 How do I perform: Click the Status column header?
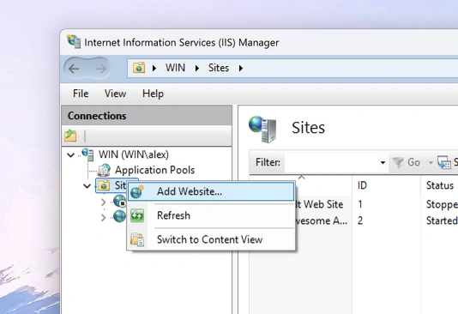[x=440, y=185]
